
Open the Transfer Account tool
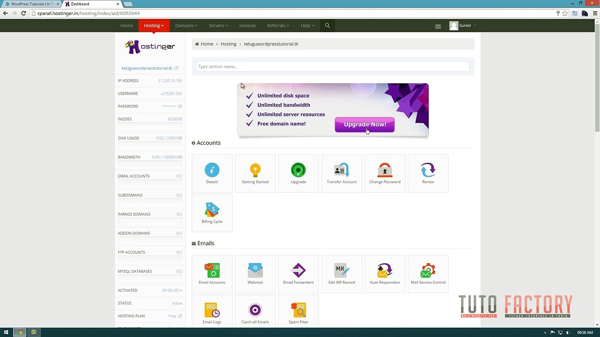coord(342,173)
